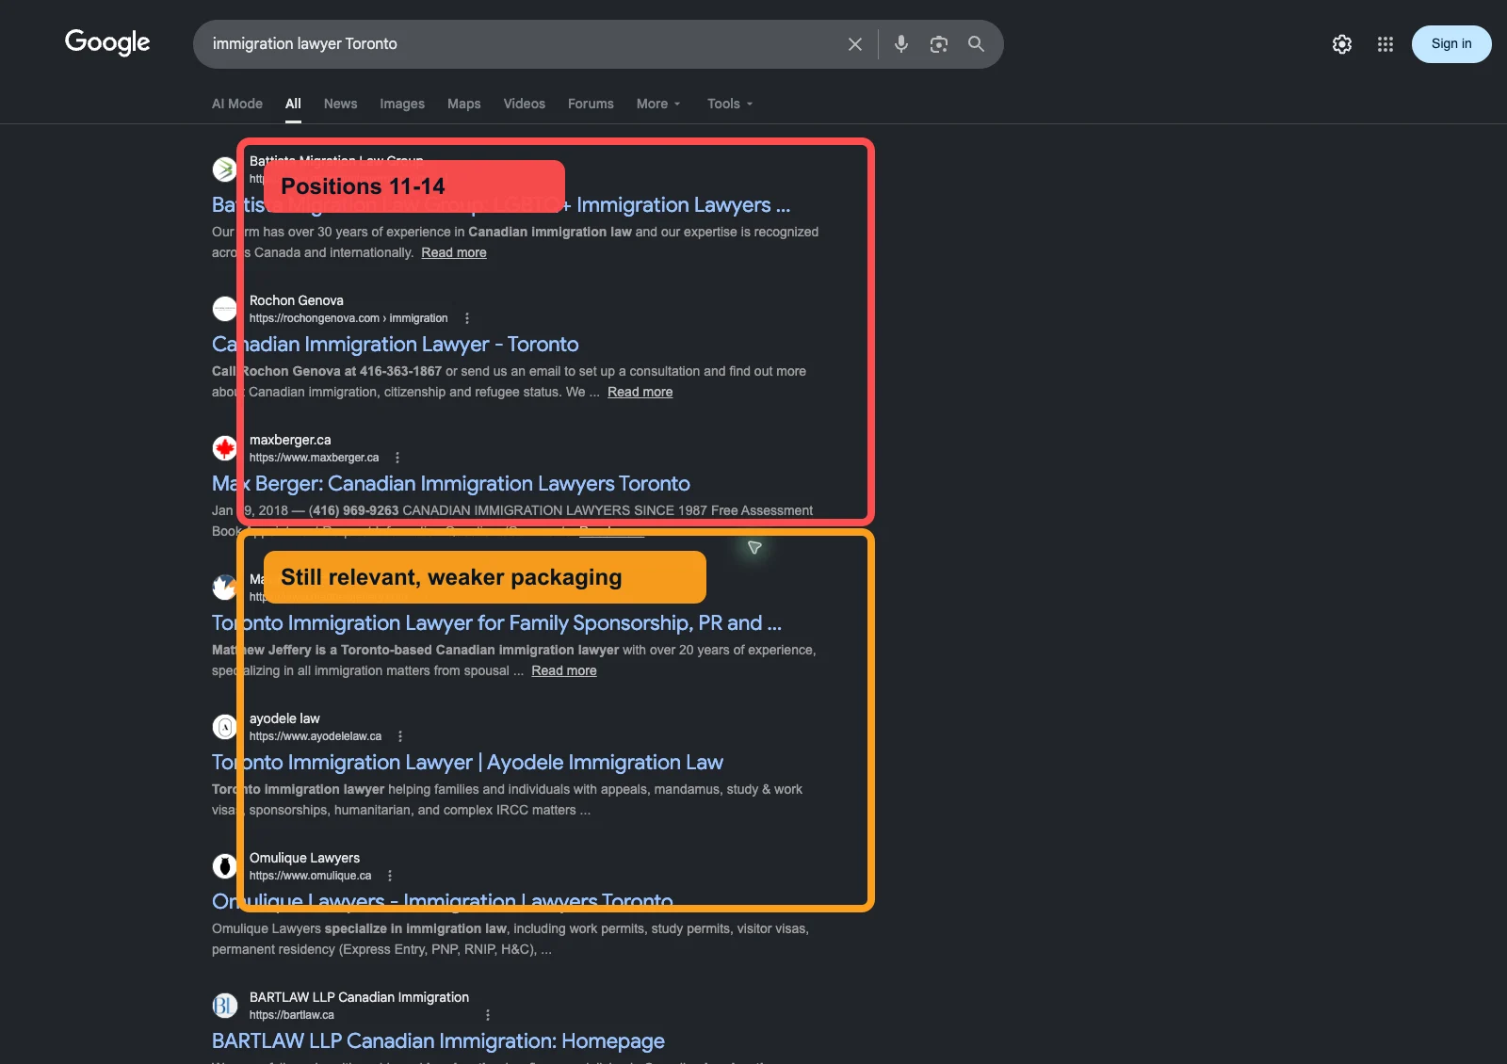Open search by image camera icon
Image resolution: width=1507 pixels, height=1064 pixels.
pyautogui.click(x=939, y=44)
